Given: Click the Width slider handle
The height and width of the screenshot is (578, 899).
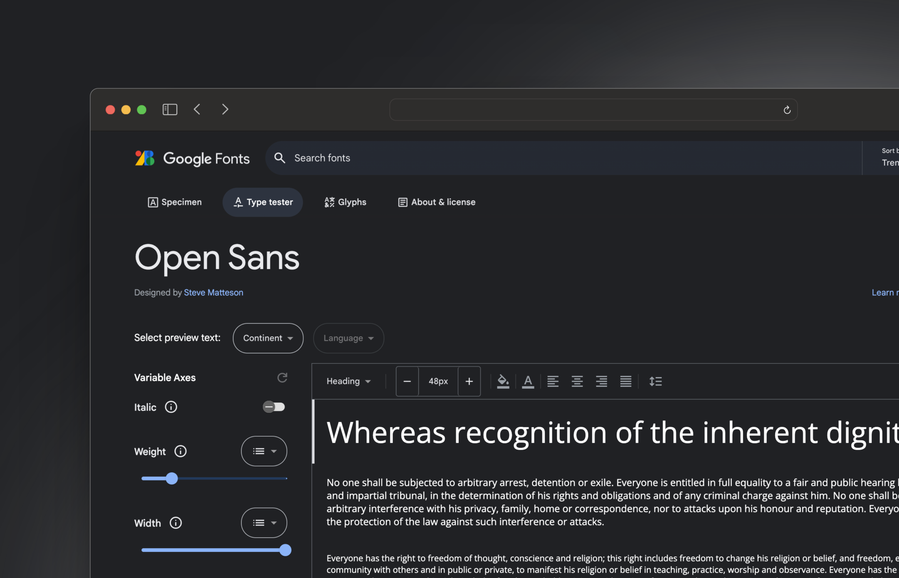Looking at the screenshot, I should coord(285,550).
